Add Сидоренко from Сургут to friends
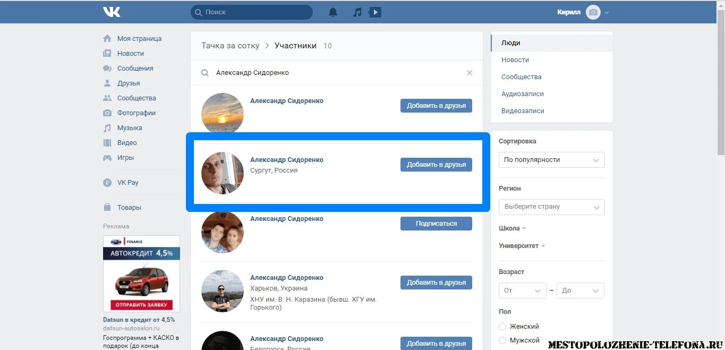Image resolution: width=725 pixels, height=350 pixels. pyautogui.click(x=436, y=165)
